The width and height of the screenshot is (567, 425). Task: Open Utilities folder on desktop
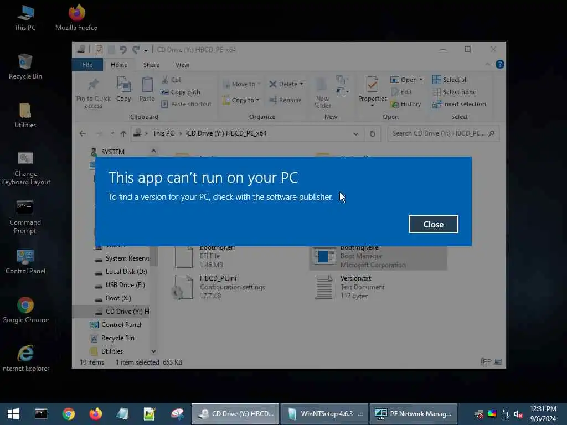click(25, 116)
